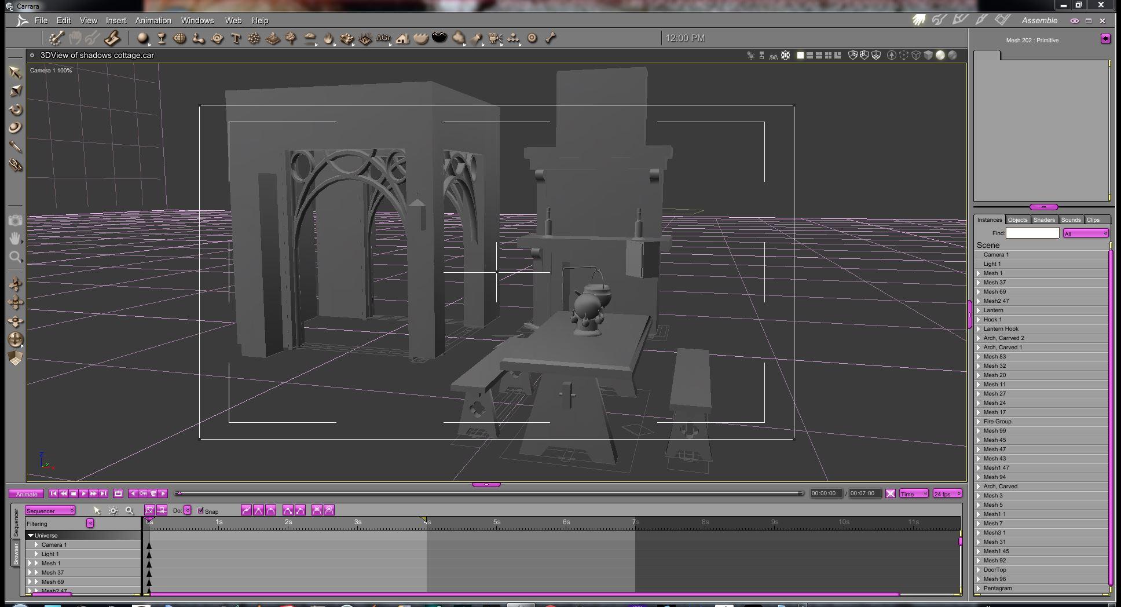Open sequencer options gear icon

click(x=113, y=511)
